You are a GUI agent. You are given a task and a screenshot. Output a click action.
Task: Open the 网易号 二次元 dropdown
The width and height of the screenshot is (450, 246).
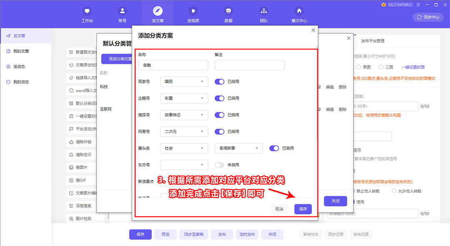point(184,131)
